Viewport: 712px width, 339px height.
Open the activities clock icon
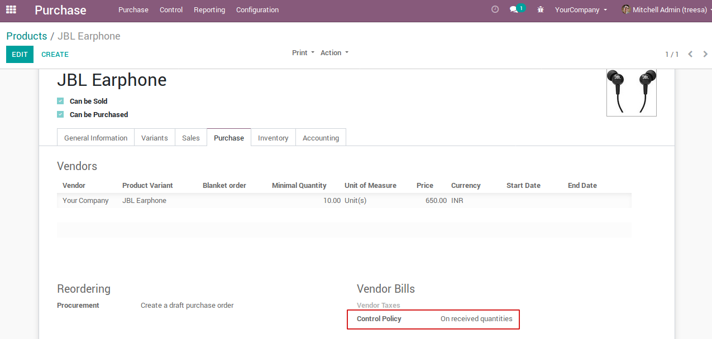click(495, 9)
